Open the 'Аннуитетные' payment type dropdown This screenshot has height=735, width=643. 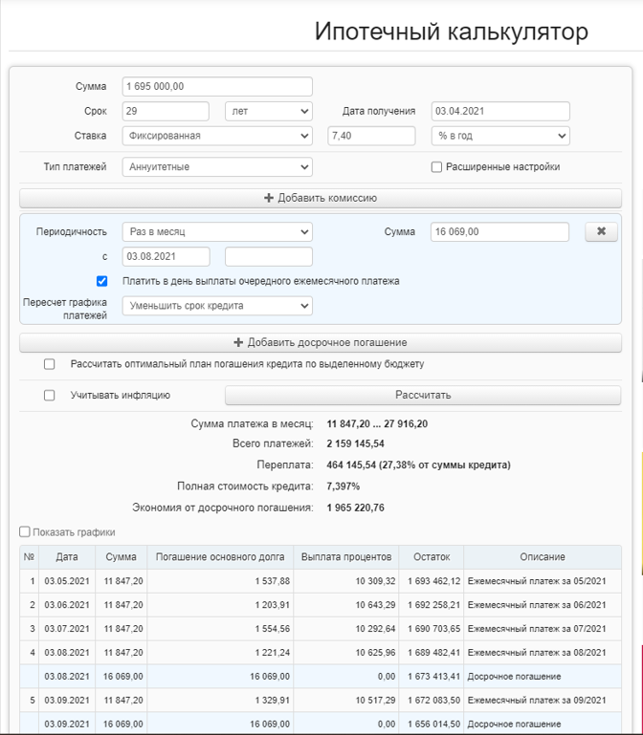tap(217, 167)
